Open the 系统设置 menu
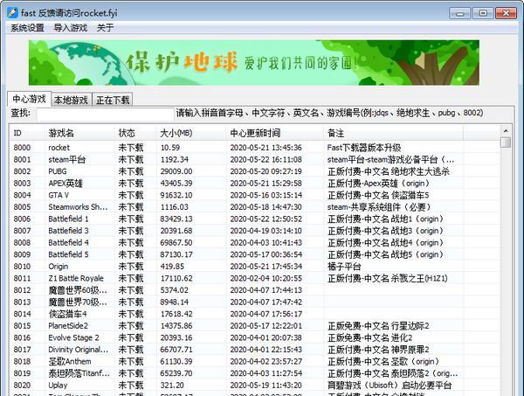 click(27, 28)
